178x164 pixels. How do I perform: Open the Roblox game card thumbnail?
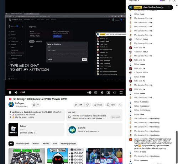click(13, 130)
